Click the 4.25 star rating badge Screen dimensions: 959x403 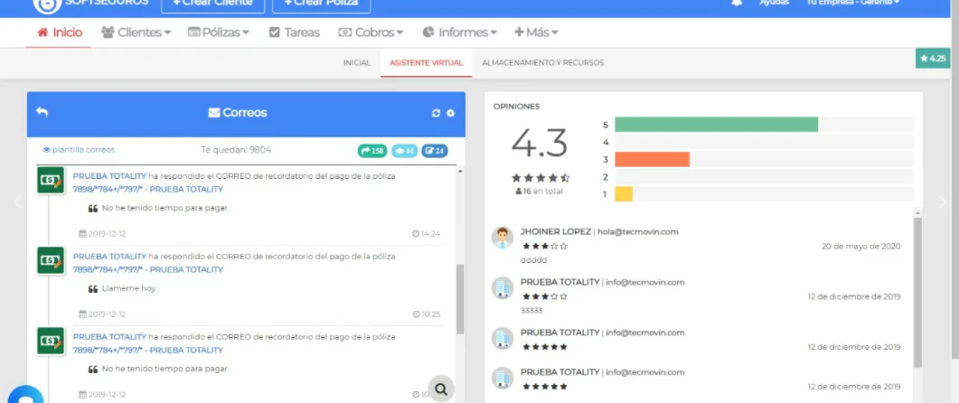tap(933, 59)
